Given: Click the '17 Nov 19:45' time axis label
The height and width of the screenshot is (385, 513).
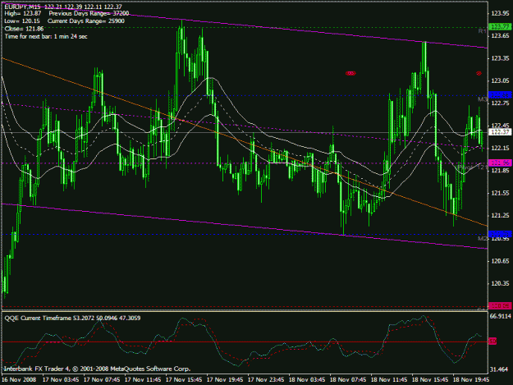Looking at the screenshot, I should point(225,380).
